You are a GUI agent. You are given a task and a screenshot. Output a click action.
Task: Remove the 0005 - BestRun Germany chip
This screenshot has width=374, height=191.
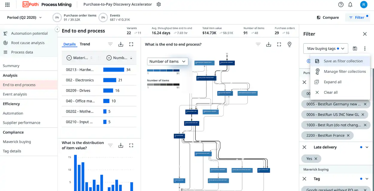(x=365, y=104)
